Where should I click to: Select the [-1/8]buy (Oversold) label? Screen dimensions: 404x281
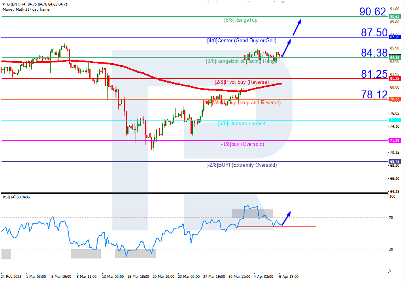(242, 144)
